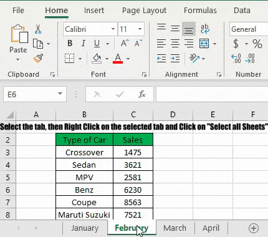Apply the cell borders icon
This screenshot has width=268, height=237.
pos(69,59)
